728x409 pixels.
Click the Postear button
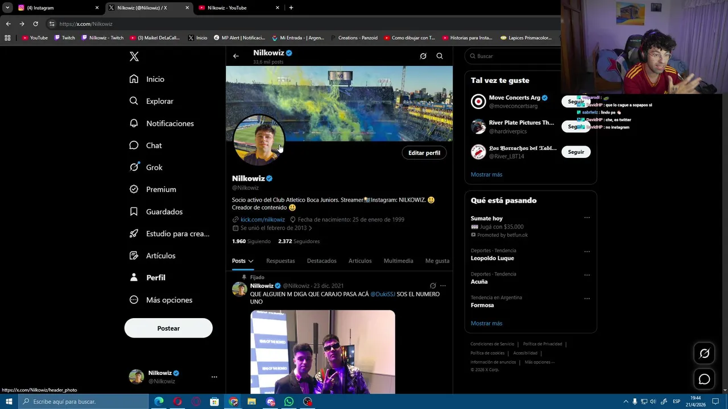[168, 328]
